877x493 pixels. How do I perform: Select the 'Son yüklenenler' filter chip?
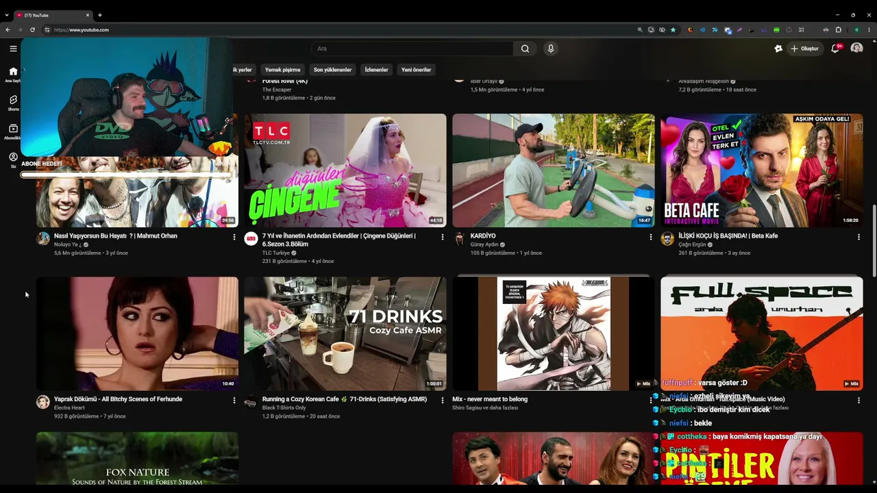click(x=332, y=70)
